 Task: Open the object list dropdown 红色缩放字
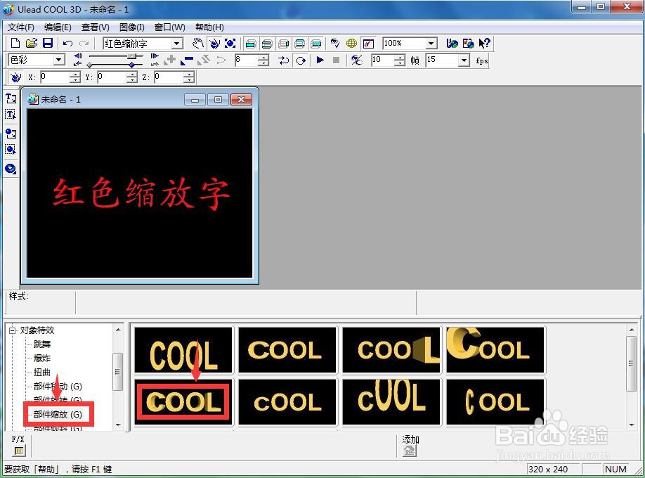coord(177,43)
